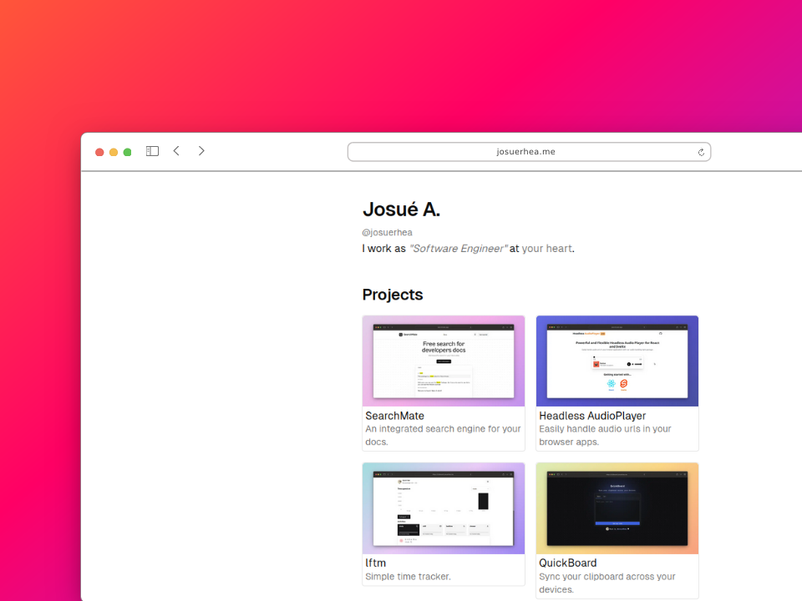Open the QuickBoard project card
This screenshot has height=601, width=802.
[x=617, y=508]
